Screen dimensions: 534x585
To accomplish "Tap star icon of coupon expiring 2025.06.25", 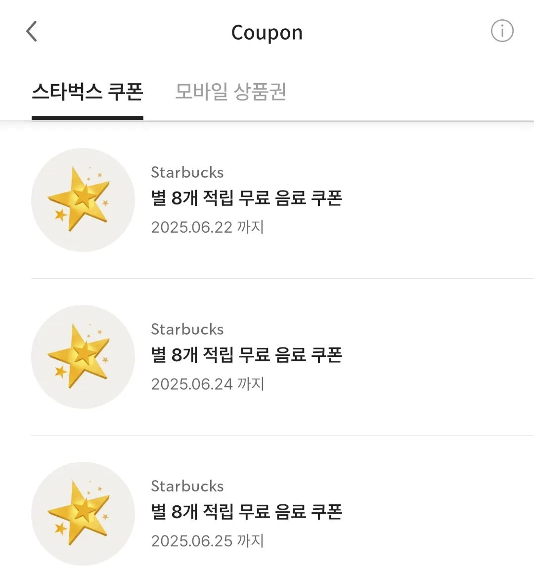I will point(83,514).
